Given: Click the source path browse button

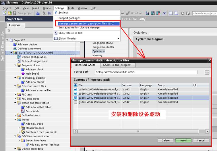Looking at the screenshot, I should (x=207, y=72).
